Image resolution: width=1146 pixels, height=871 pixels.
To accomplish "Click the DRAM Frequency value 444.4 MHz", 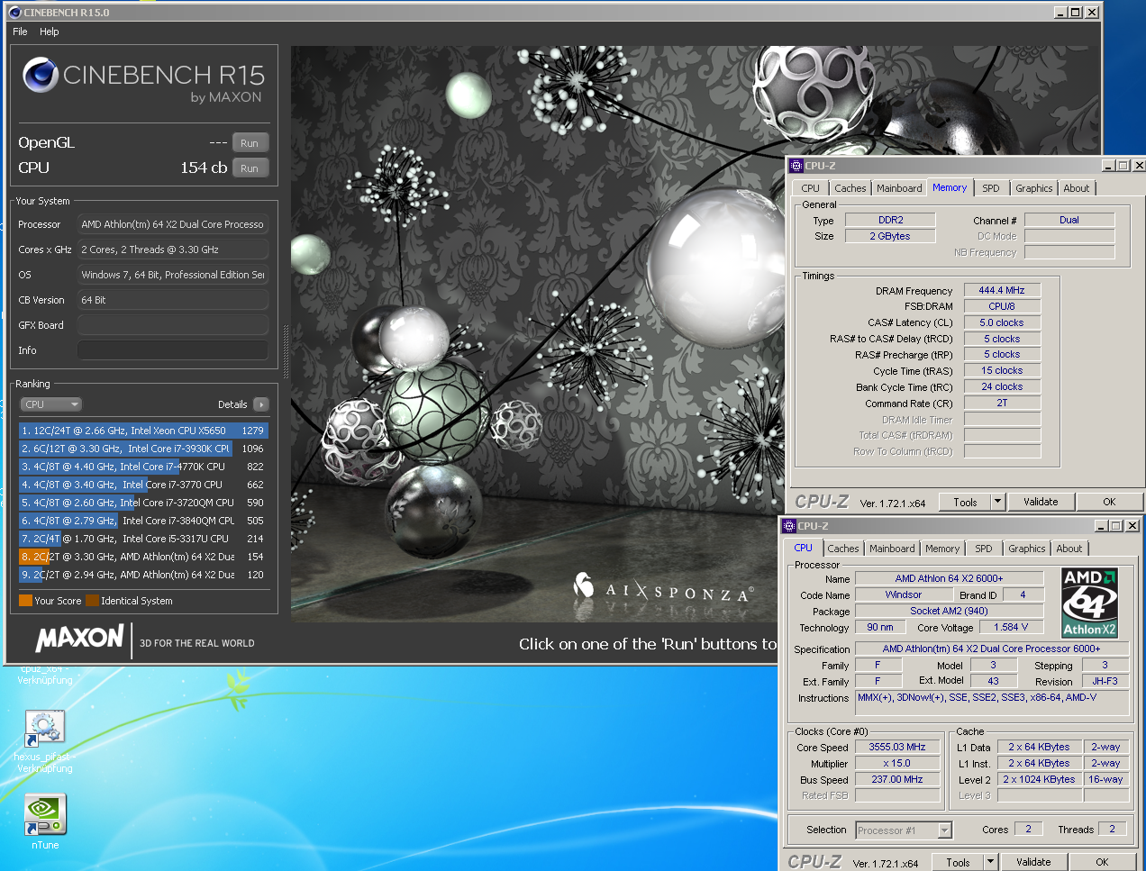I will coord(1002,290).
